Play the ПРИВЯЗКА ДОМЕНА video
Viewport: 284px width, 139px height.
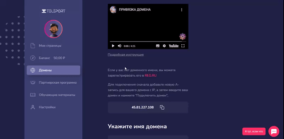113,46
